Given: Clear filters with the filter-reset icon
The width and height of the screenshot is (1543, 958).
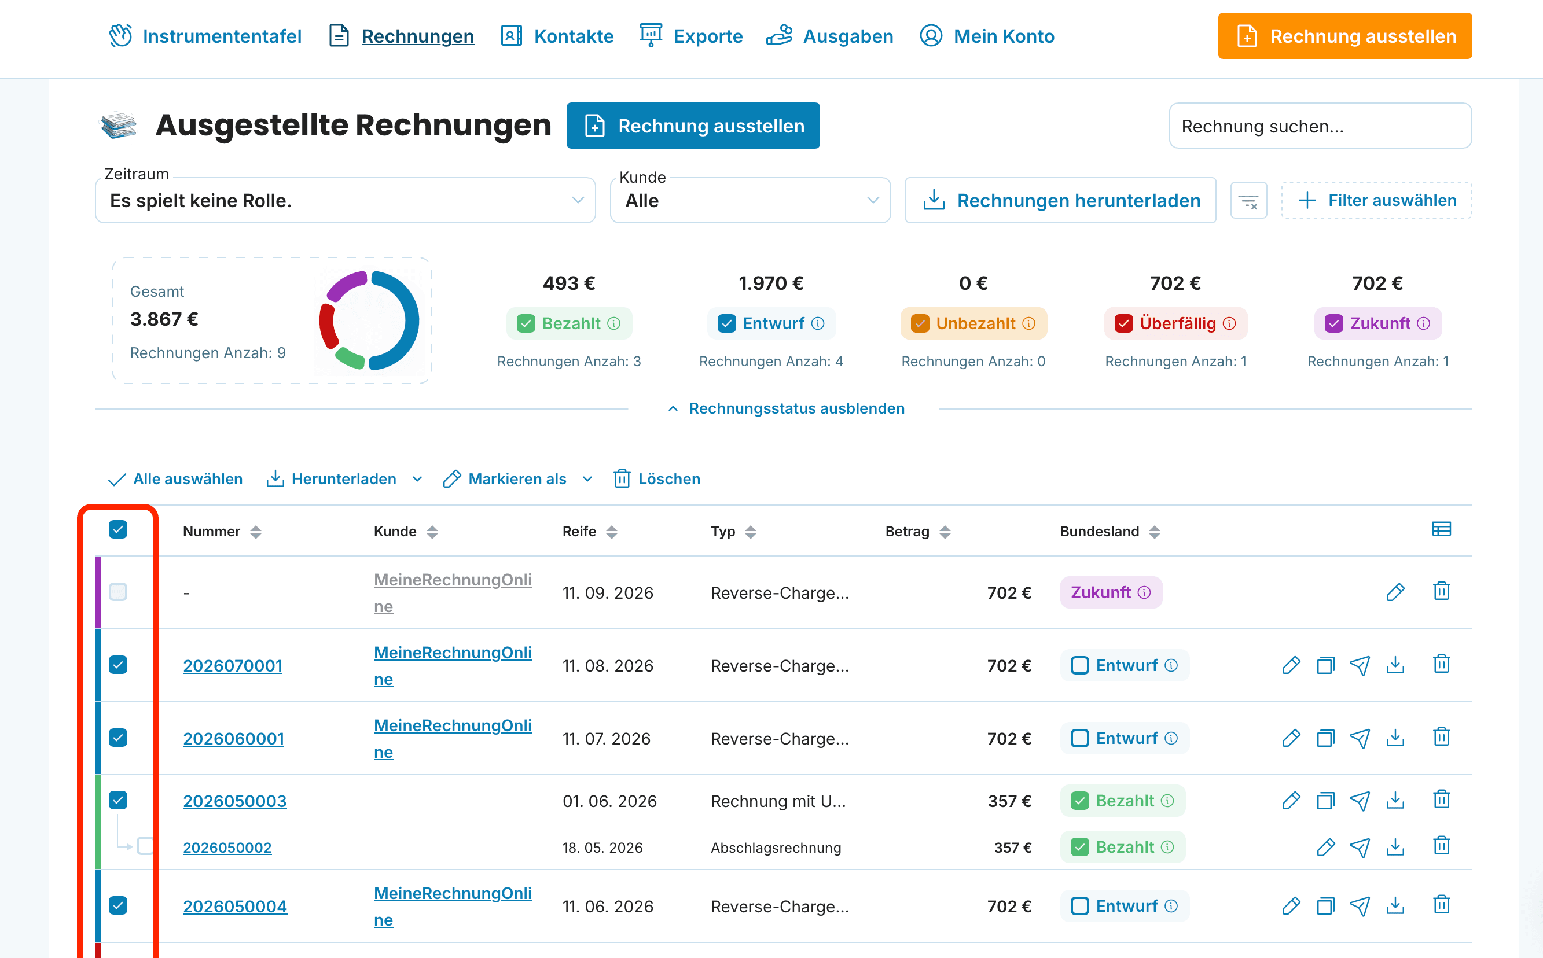Looking at the screenshot, I should pos(1248,201).
